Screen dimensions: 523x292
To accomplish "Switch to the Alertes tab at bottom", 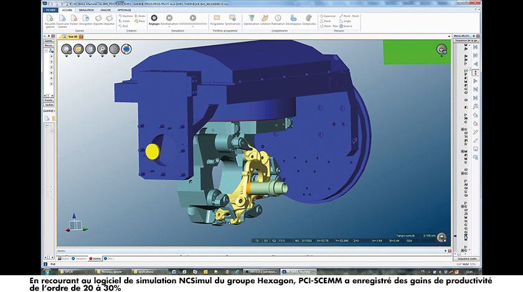I will (95, 258).
